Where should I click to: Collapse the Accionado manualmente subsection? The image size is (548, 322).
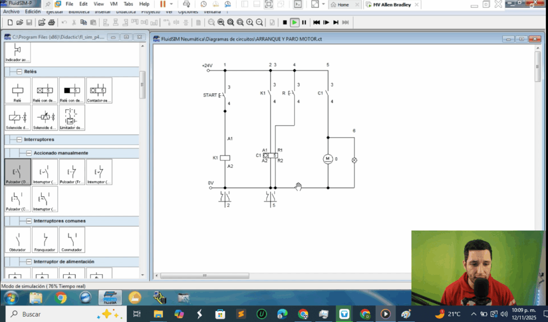29,153
